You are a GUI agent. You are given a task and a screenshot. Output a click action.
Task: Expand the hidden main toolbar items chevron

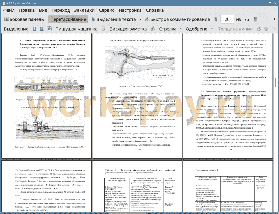[x=274, y=19]
